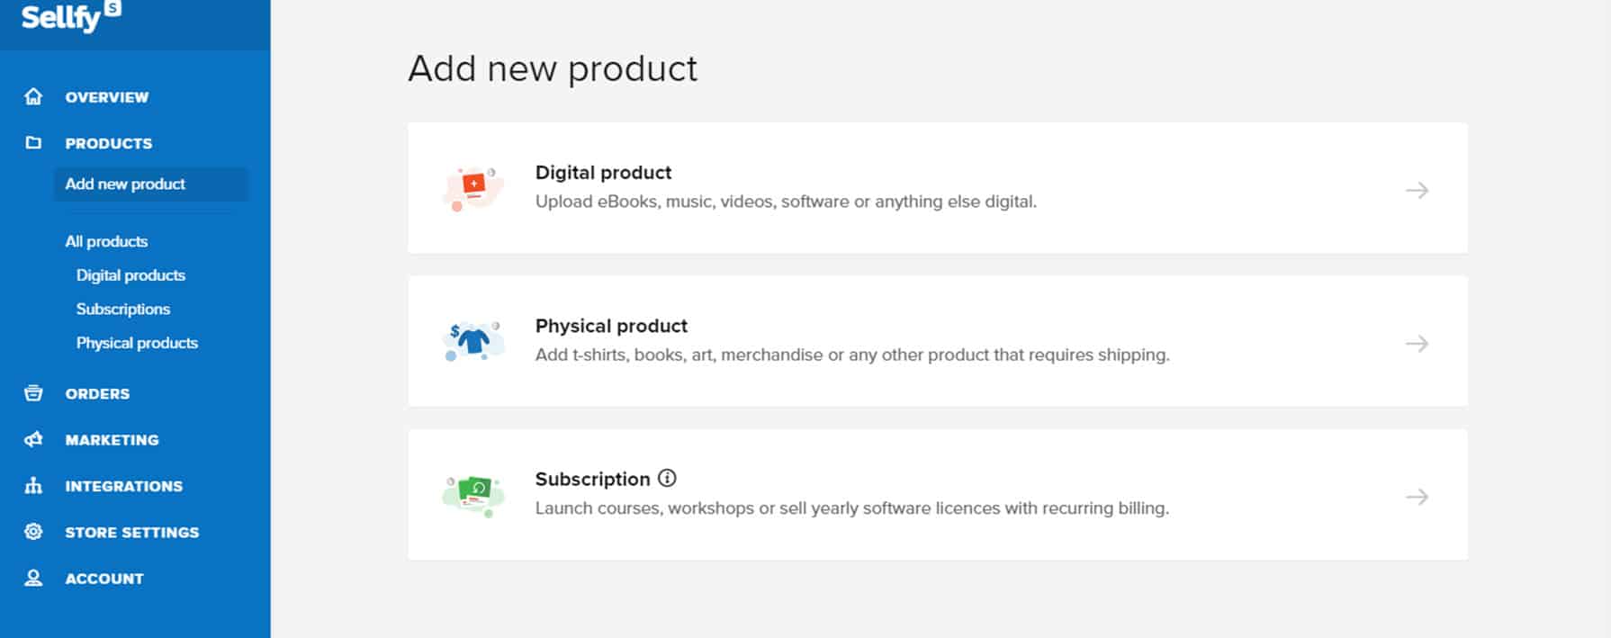The image size is (1611, 638).
Task: Click the Store Settings gear icon
Action: pyautogui.click(x=33, y=532)
